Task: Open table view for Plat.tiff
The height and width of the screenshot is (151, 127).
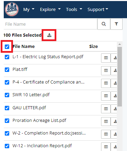Action: click(x=106, y=71)
